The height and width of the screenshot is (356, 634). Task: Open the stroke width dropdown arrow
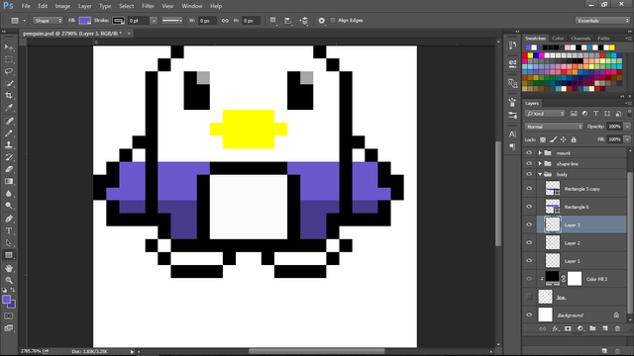154,21
